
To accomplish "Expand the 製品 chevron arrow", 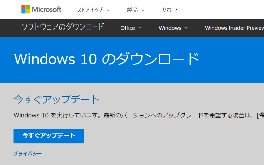I will pyautogui.click(x=143, y=11).
